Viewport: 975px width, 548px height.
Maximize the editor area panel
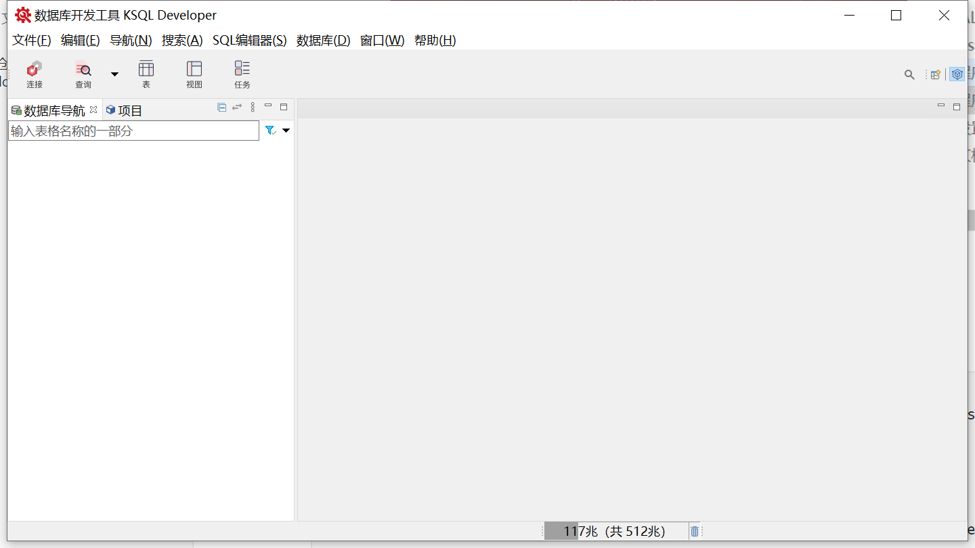point(957,106)
